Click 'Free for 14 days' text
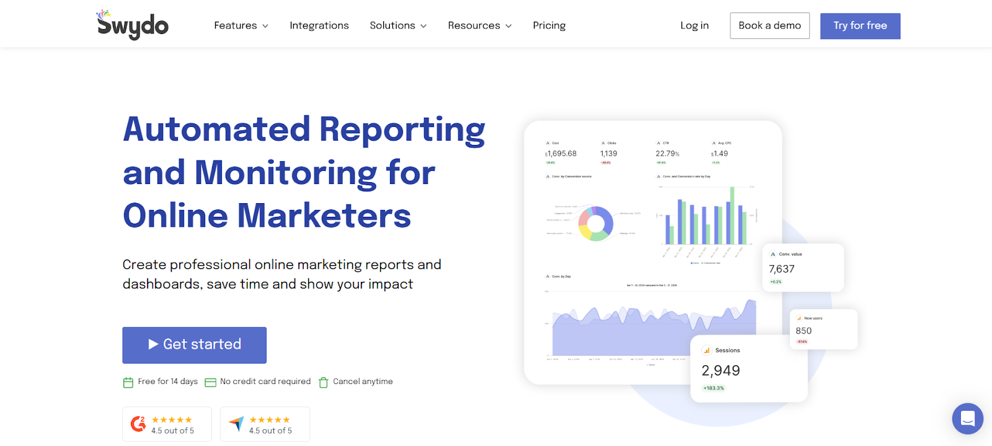Screen dimensions: 992x446 pyautogui.click(x=168, y=382)
